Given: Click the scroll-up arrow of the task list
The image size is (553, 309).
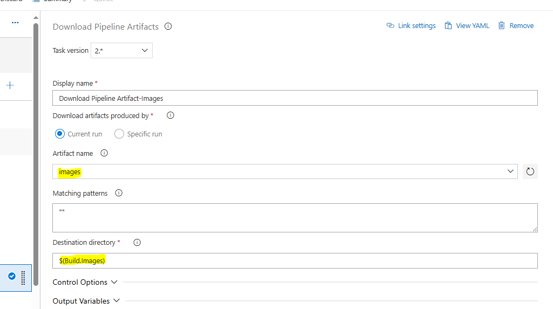Looking at the screenshot, I should pos(36,17).
